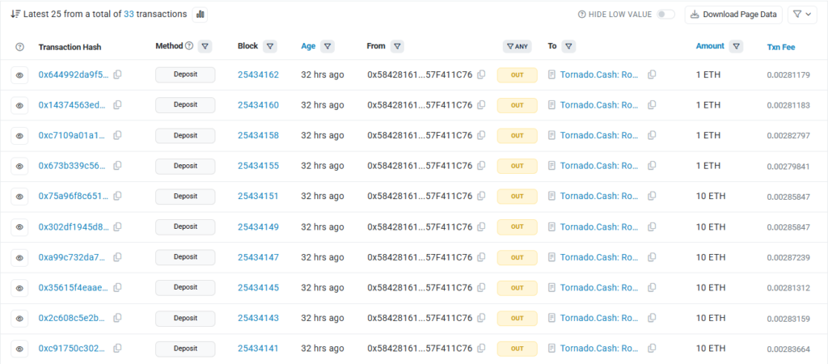
Task: Copy hash 0x2c608c5e2b using copy icon
Action: pos(117,318)
